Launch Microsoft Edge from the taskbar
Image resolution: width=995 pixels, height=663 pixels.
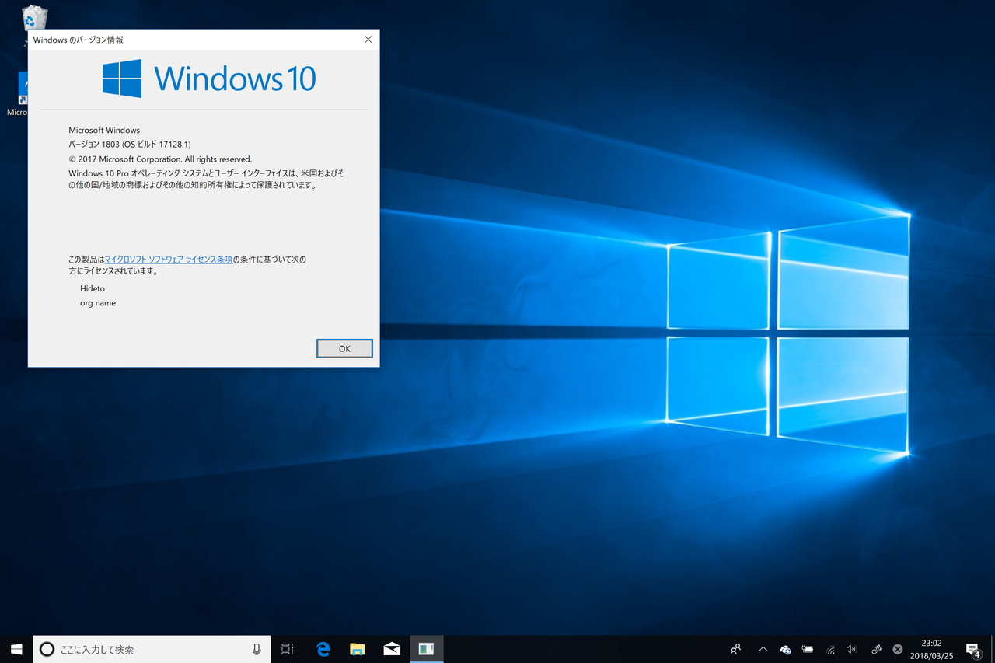[x=323, y=649]
